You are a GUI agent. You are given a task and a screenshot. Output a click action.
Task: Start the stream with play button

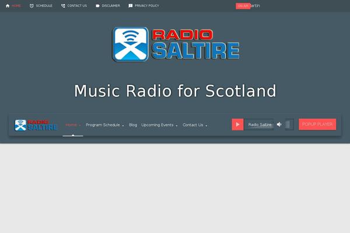[237, 125]
